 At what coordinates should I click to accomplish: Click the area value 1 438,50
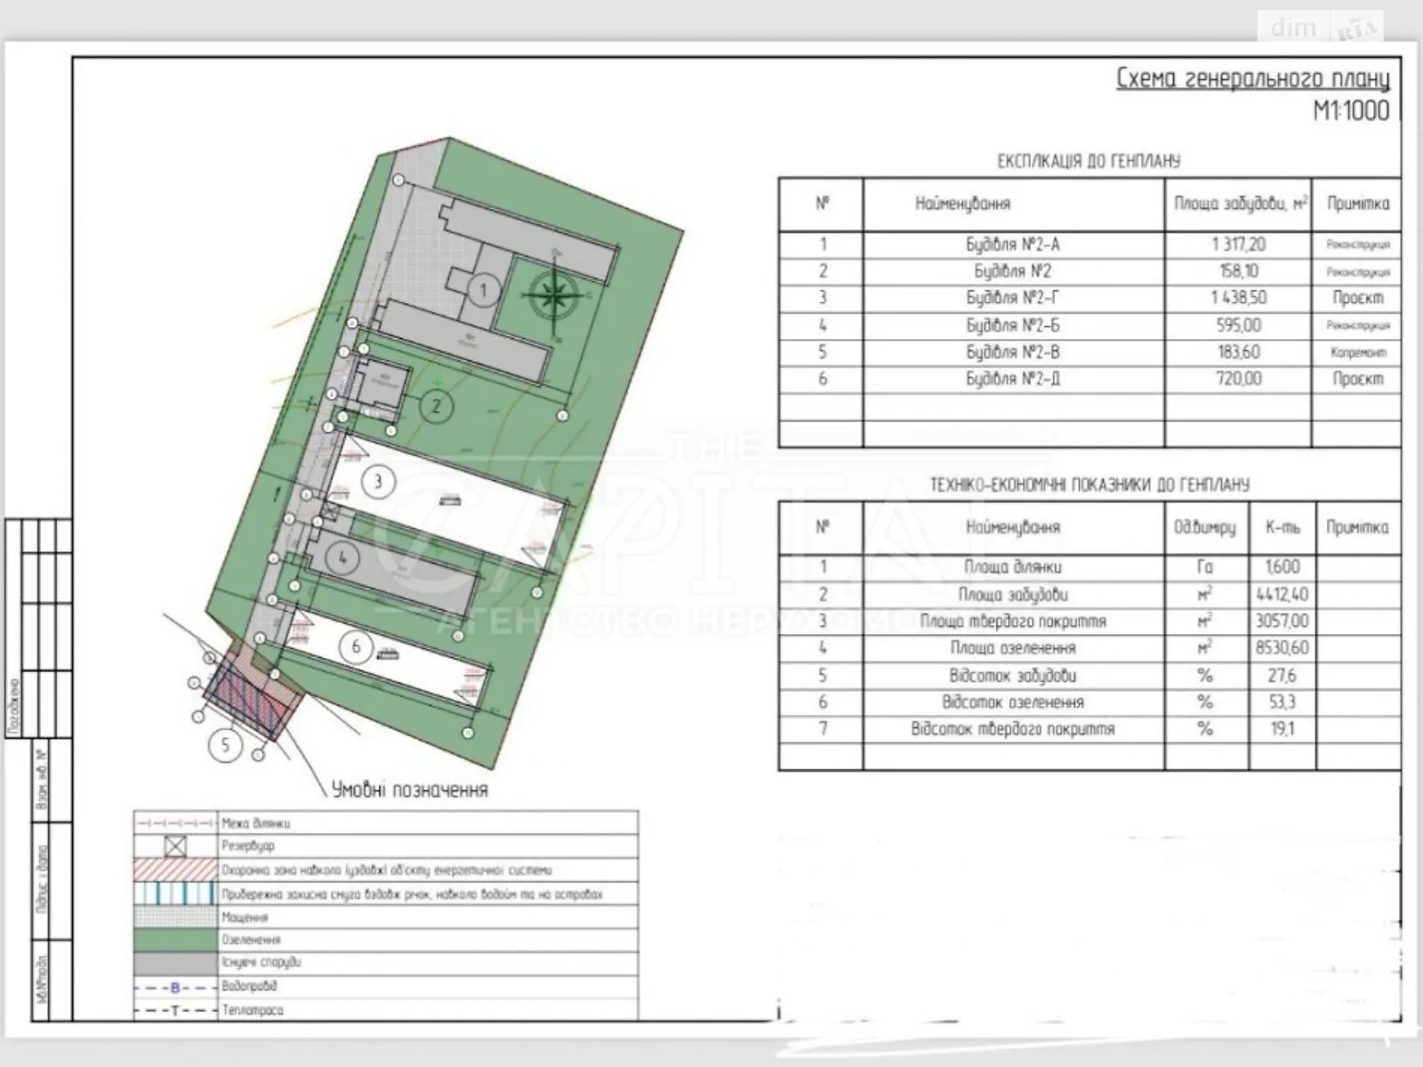coord(1238,298)
